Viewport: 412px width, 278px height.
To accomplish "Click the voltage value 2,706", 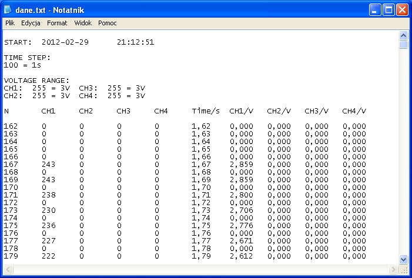I will pos(242,210).
